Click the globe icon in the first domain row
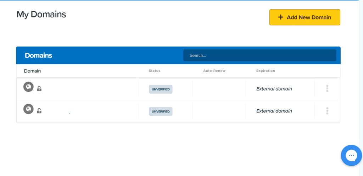This screenshot has width=363, height=176. pos(28,87)
